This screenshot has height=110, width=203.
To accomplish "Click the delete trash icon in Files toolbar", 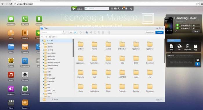I will pos(109,32).
